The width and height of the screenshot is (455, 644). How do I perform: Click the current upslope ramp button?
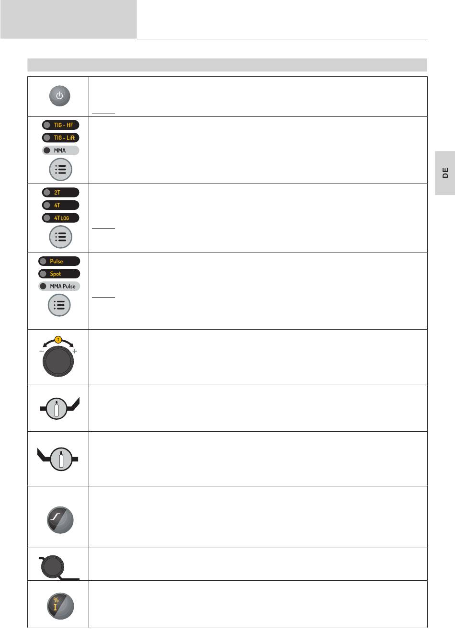pyautogui.click(x=60, y=520)
